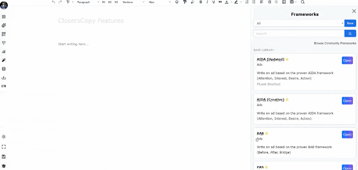Apply Heading 3 with the H3 button
This screenshot has width=358, height=170.
pyautogui.click(x=116, y=2)
